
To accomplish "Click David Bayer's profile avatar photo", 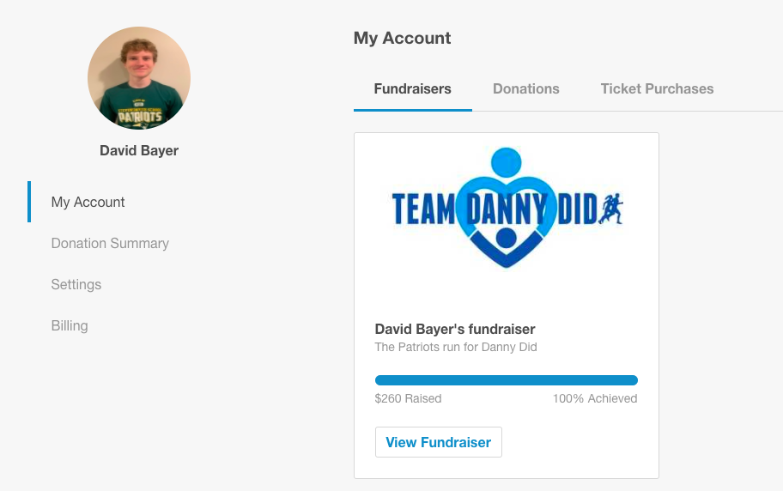I will 139,78.
